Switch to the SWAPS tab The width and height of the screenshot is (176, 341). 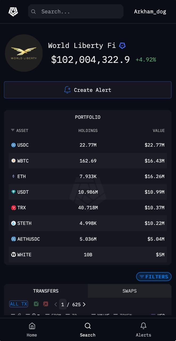(x=129, y=291)
